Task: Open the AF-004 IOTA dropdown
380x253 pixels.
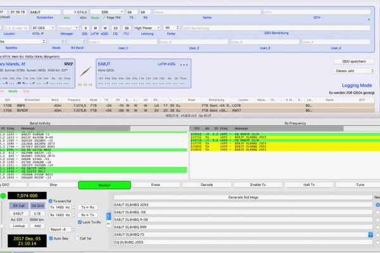Action: (43, 28)
